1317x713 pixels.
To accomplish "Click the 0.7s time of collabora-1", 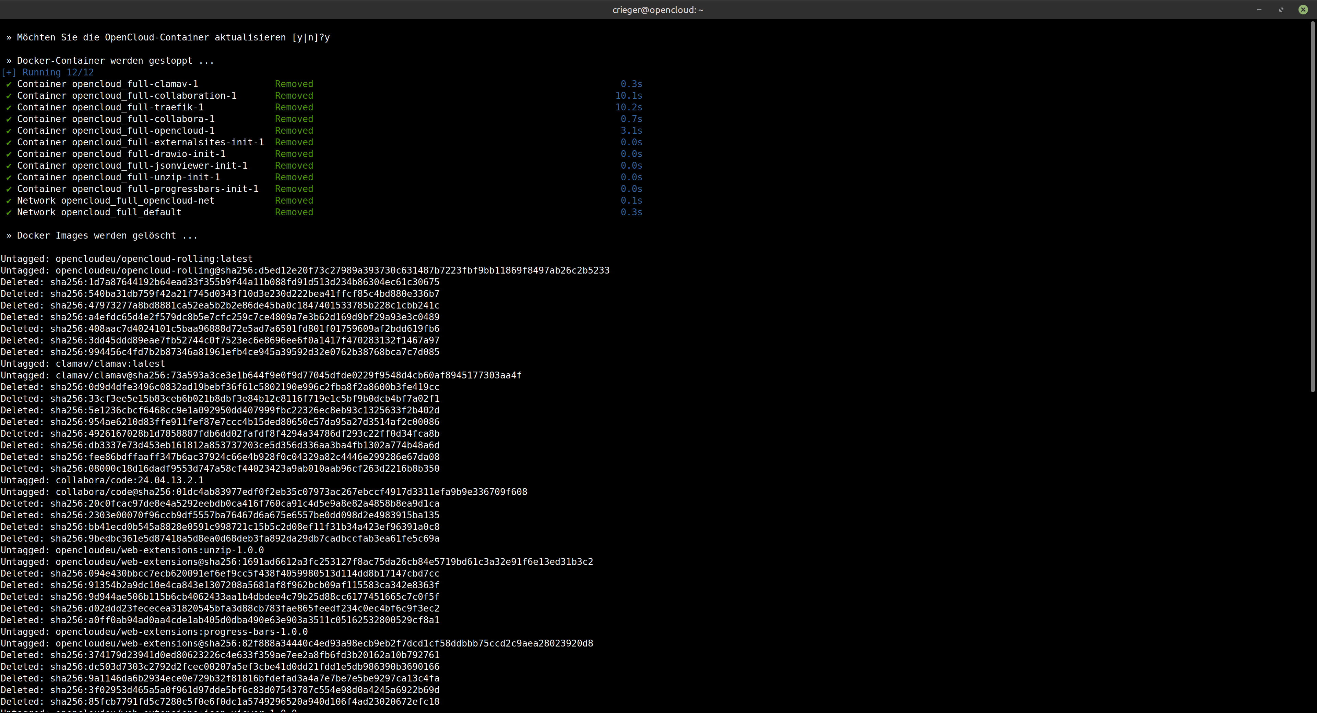I will click(x=631, y=119).
